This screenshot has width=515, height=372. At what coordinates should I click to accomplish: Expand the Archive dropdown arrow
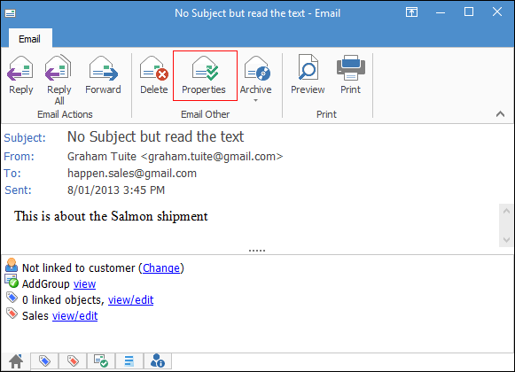point(255,100)
